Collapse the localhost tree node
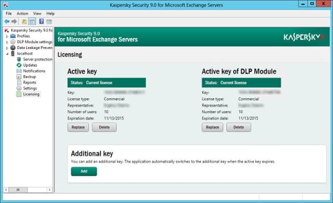The image size is (333, 203). pyautogui.click(x=7, y=54)
